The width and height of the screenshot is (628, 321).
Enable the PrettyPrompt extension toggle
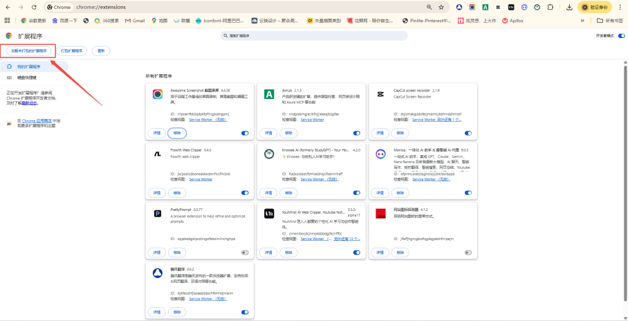246,253
